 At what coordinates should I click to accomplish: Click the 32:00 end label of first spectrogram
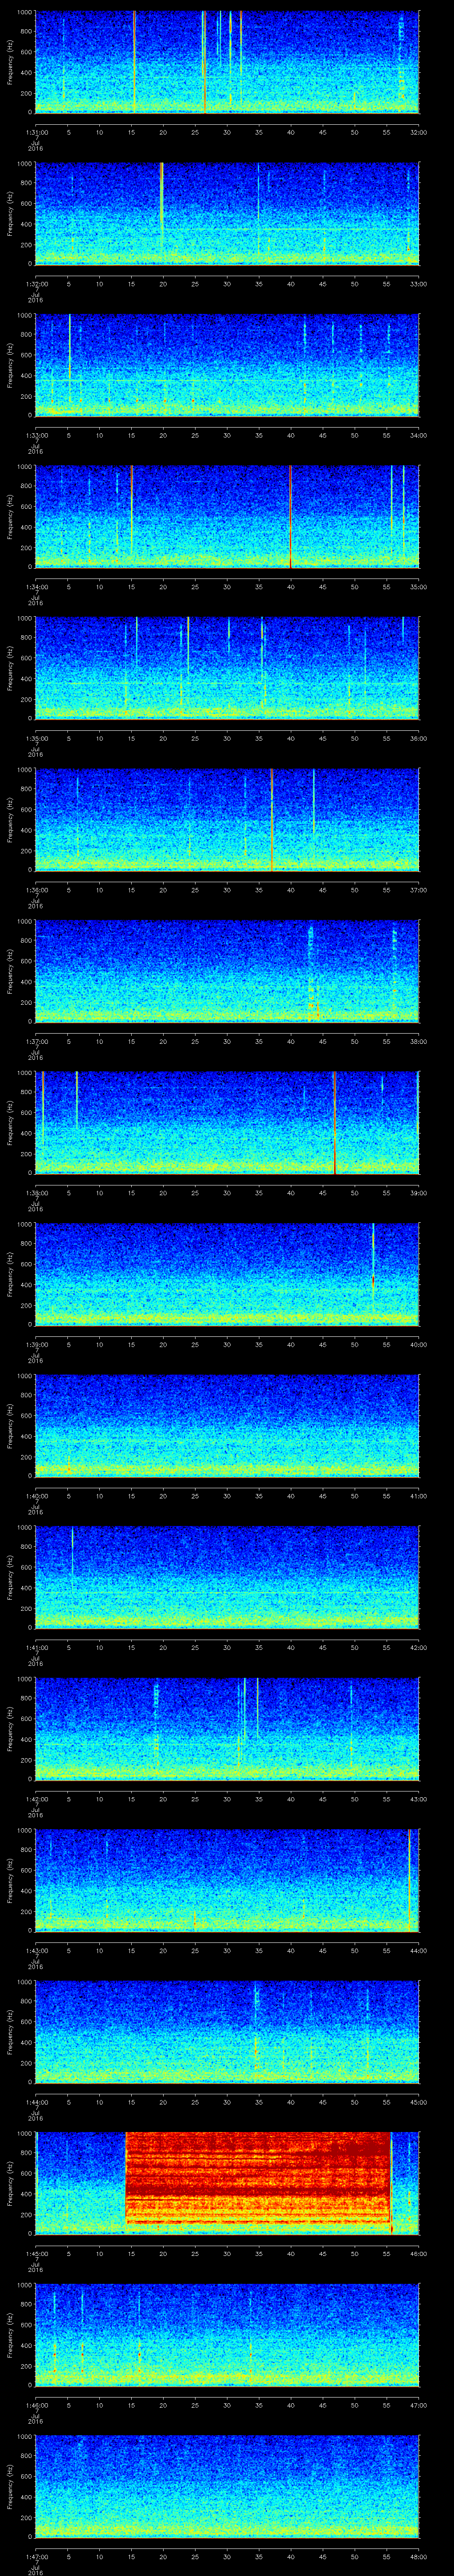[418, 132]
